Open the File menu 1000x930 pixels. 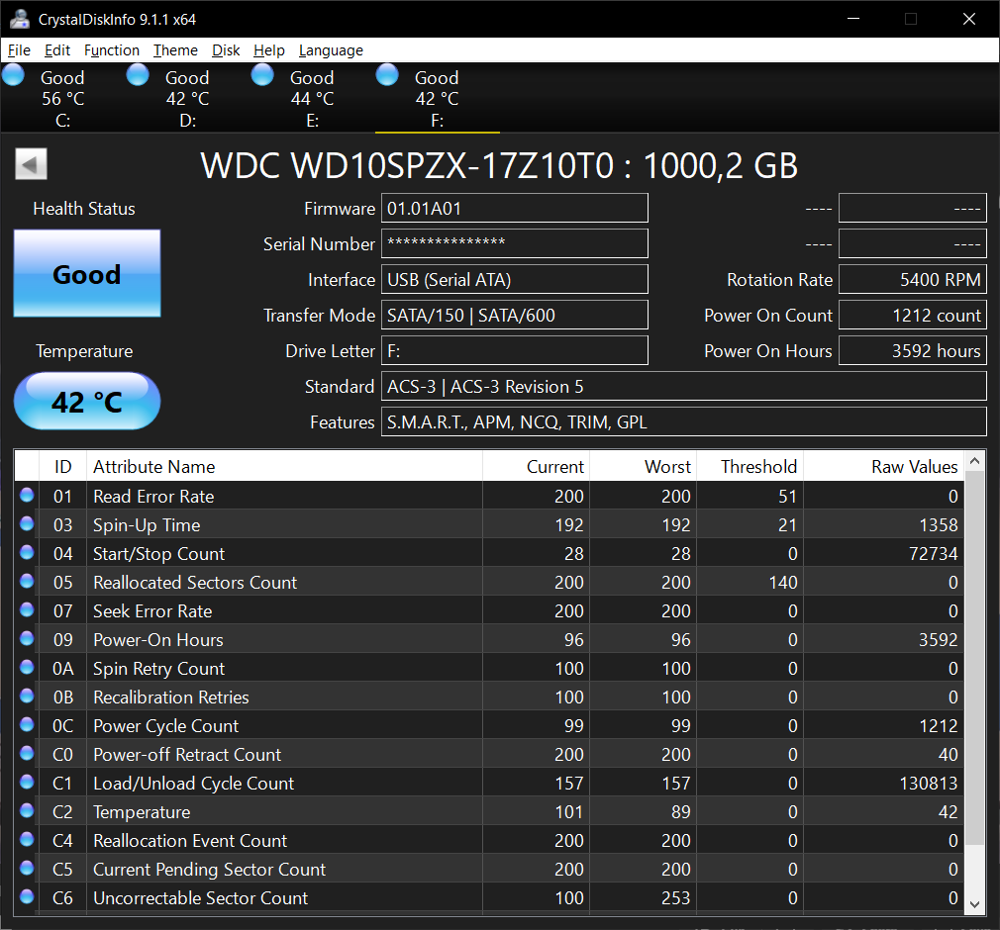click(x=19, y=50)
